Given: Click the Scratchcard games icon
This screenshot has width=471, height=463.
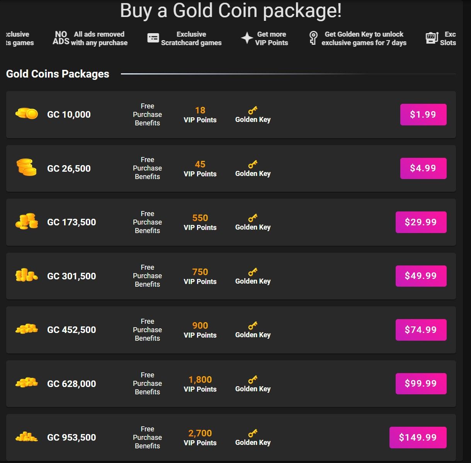Looking at the screenshot, I should click(153, 38).
